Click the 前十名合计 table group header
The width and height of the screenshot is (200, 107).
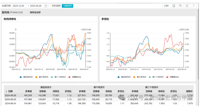(99, 87)
